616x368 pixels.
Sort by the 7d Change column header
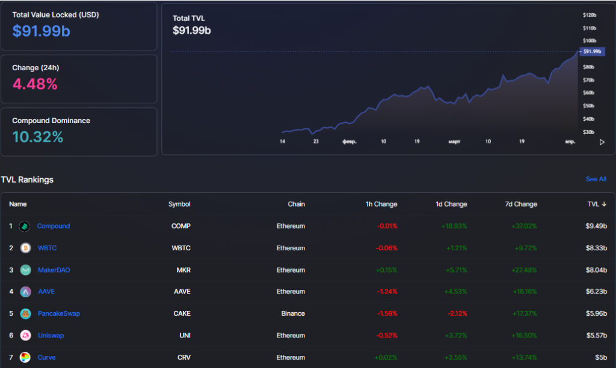click(x=521, y=204)
